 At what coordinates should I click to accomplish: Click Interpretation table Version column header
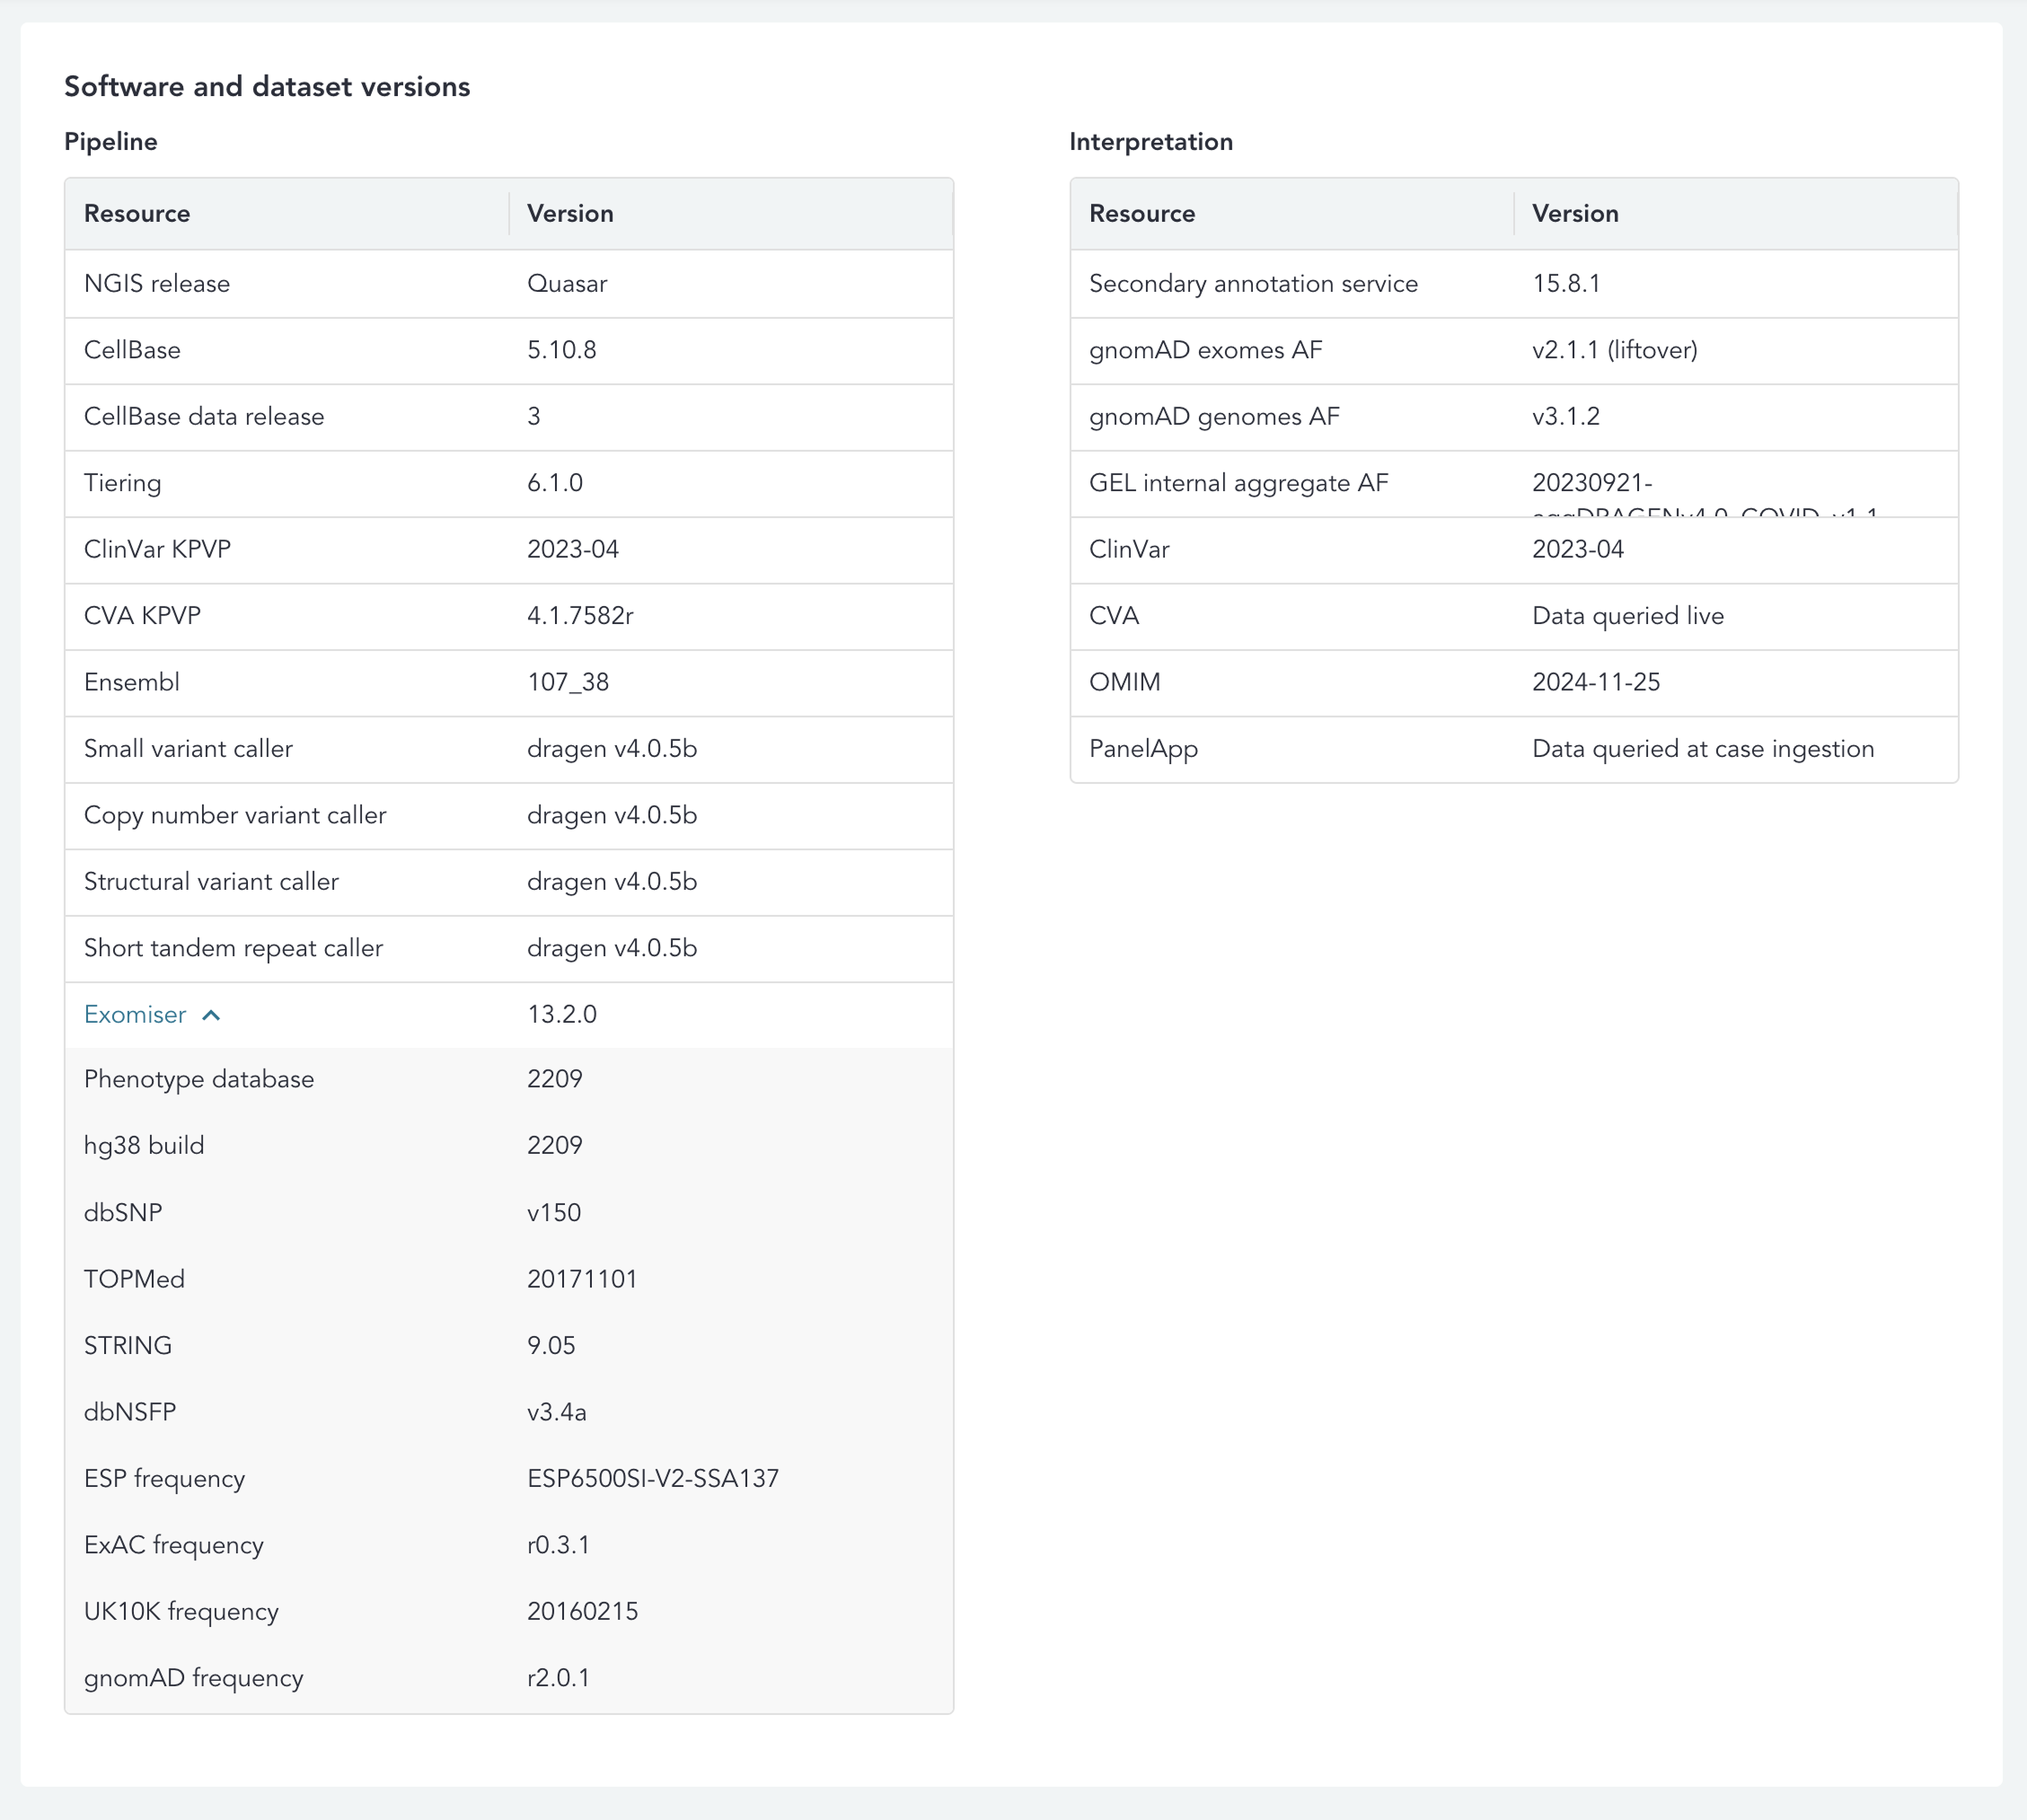1575,214
